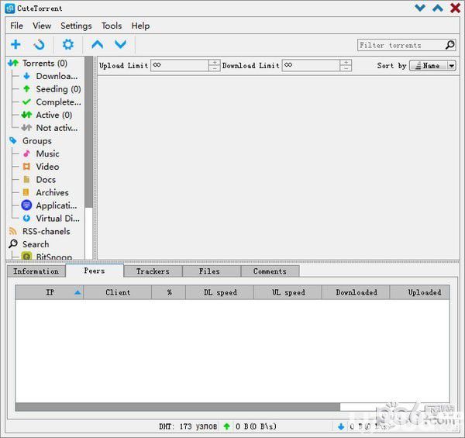Image resolution: width=465 pixels, height=438 pixels.
Task: Sort peers by the IP column header
Action: coord(50,292)
